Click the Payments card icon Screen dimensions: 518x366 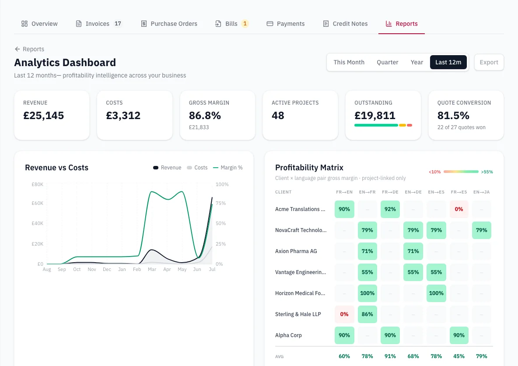[x=270, y=24]
